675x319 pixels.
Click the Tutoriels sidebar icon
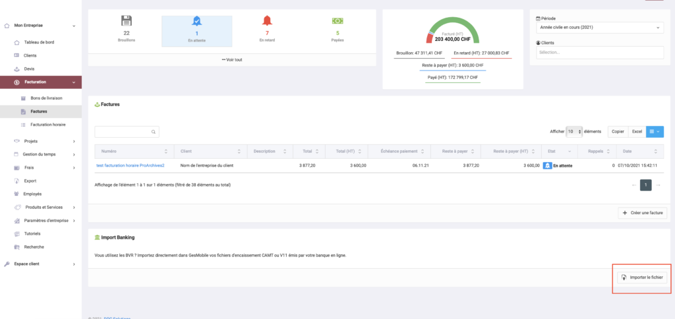coord(16,234)
